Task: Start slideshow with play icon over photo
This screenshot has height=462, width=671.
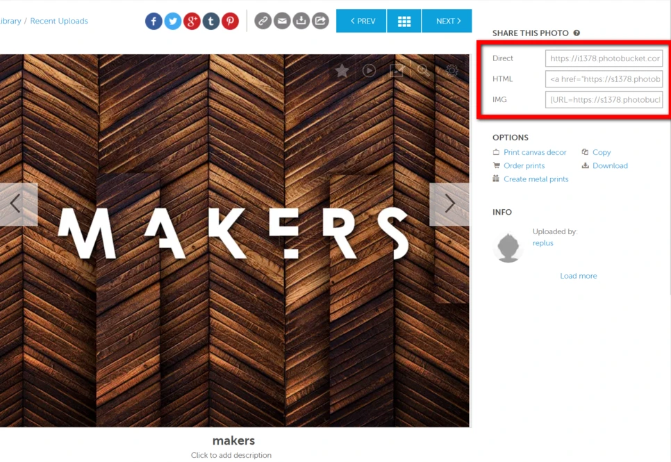Action: [369, 71]
